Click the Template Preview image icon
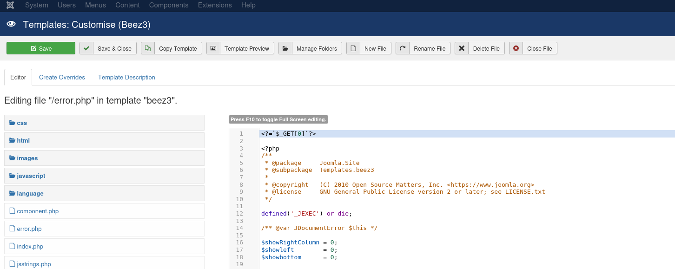 213,48
